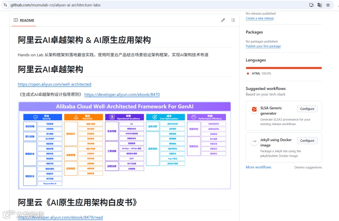Screen dimensions: 339x221
Task: Click the Hands-on Lab description paragraph
Action: click(x=113, y=55)
